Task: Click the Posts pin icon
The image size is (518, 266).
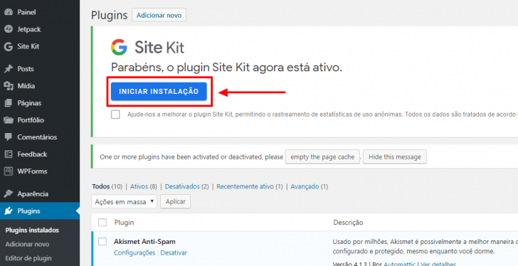Action: coord(9,69)
